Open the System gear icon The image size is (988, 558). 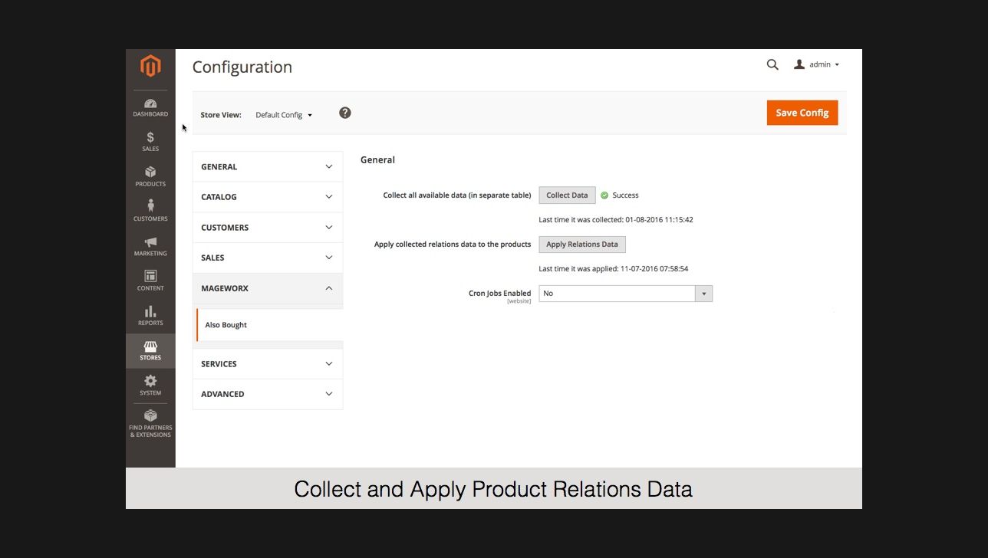point(150,384)
